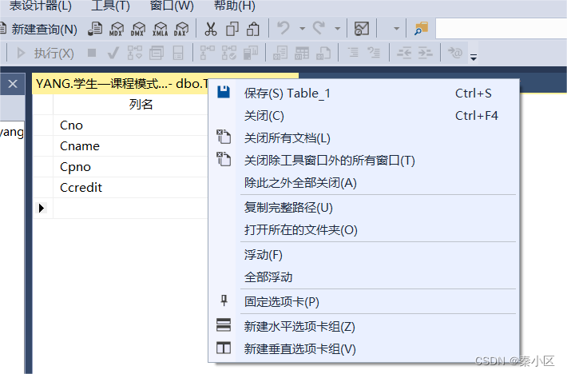
Task: Click the DAX query icon
Action: (x=181, y=29)
